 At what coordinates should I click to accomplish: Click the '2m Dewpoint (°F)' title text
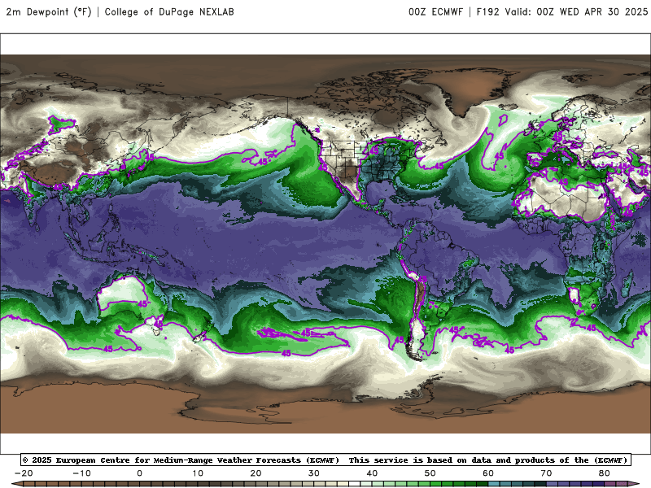click(x=49, y=12)
